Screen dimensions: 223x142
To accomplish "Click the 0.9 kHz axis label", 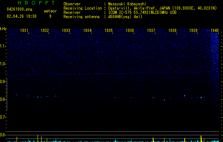I will coord(3,82).
